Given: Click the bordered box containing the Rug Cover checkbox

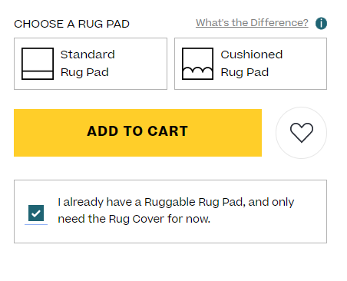Looking at the screenshot, I should [170, 211].
